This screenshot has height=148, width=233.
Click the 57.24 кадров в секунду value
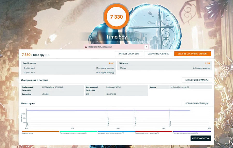tap(105, 68)
